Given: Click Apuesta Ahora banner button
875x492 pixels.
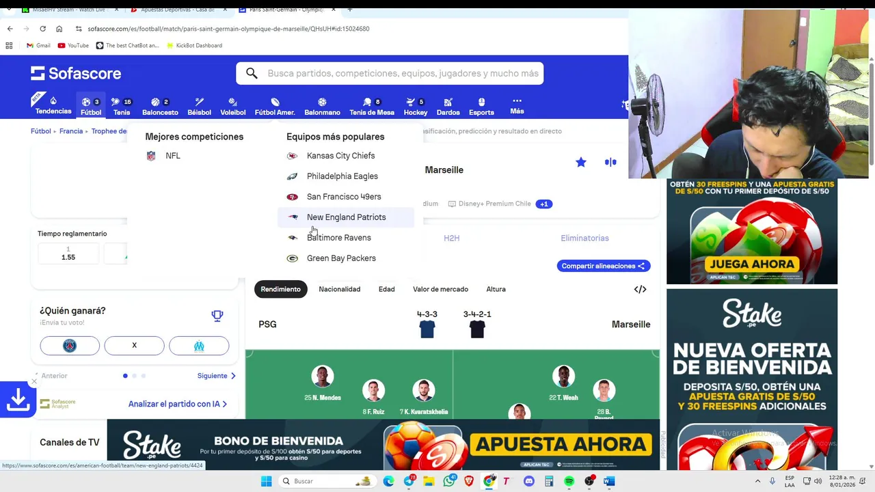Looking at the screenshot, I should (561, 445).
